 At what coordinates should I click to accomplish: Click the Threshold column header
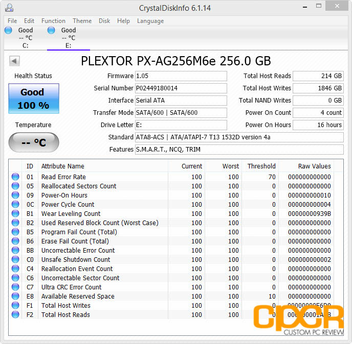[261, 166]
